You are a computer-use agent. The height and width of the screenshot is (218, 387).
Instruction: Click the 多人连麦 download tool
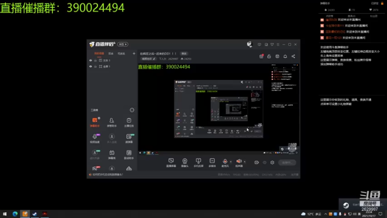[112, 139]
